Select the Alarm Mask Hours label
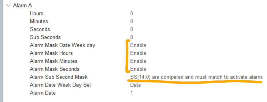 click(x=51, y=53)
